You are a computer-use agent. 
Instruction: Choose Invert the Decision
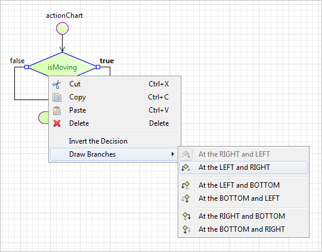pyautogui.click(x=98, y=141)
